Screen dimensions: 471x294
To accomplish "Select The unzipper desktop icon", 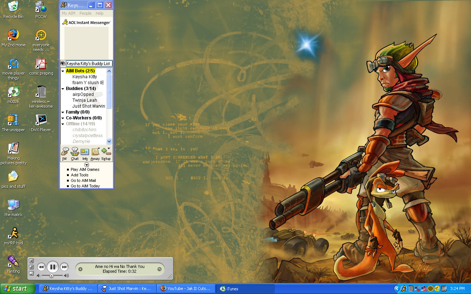I will pos(13,123).
